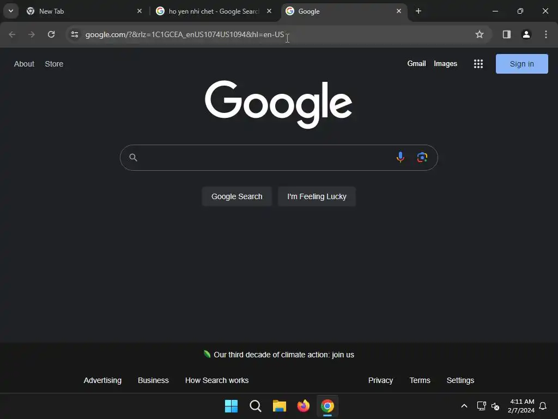Open the Business footer link
The height and width of the screenshot is (419, 558).
(153, 380)
